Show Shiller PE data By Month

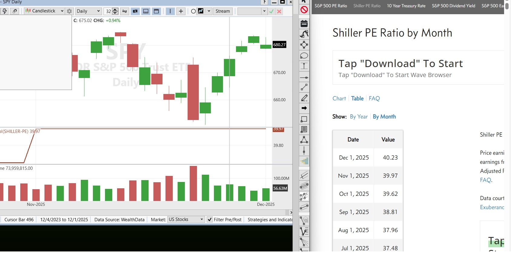click(x=384, y=117)
